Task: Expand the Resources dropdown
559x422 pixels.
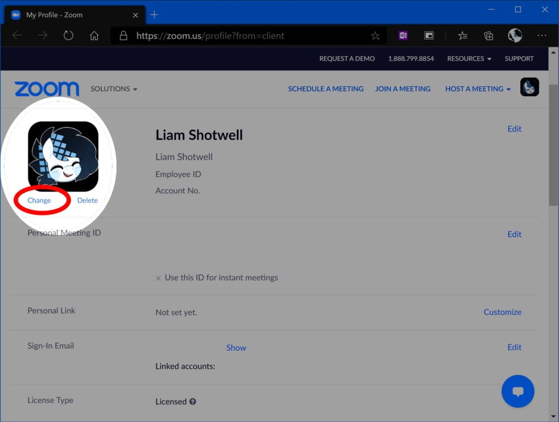Action: pyautogui.click(x=469, y=58)
